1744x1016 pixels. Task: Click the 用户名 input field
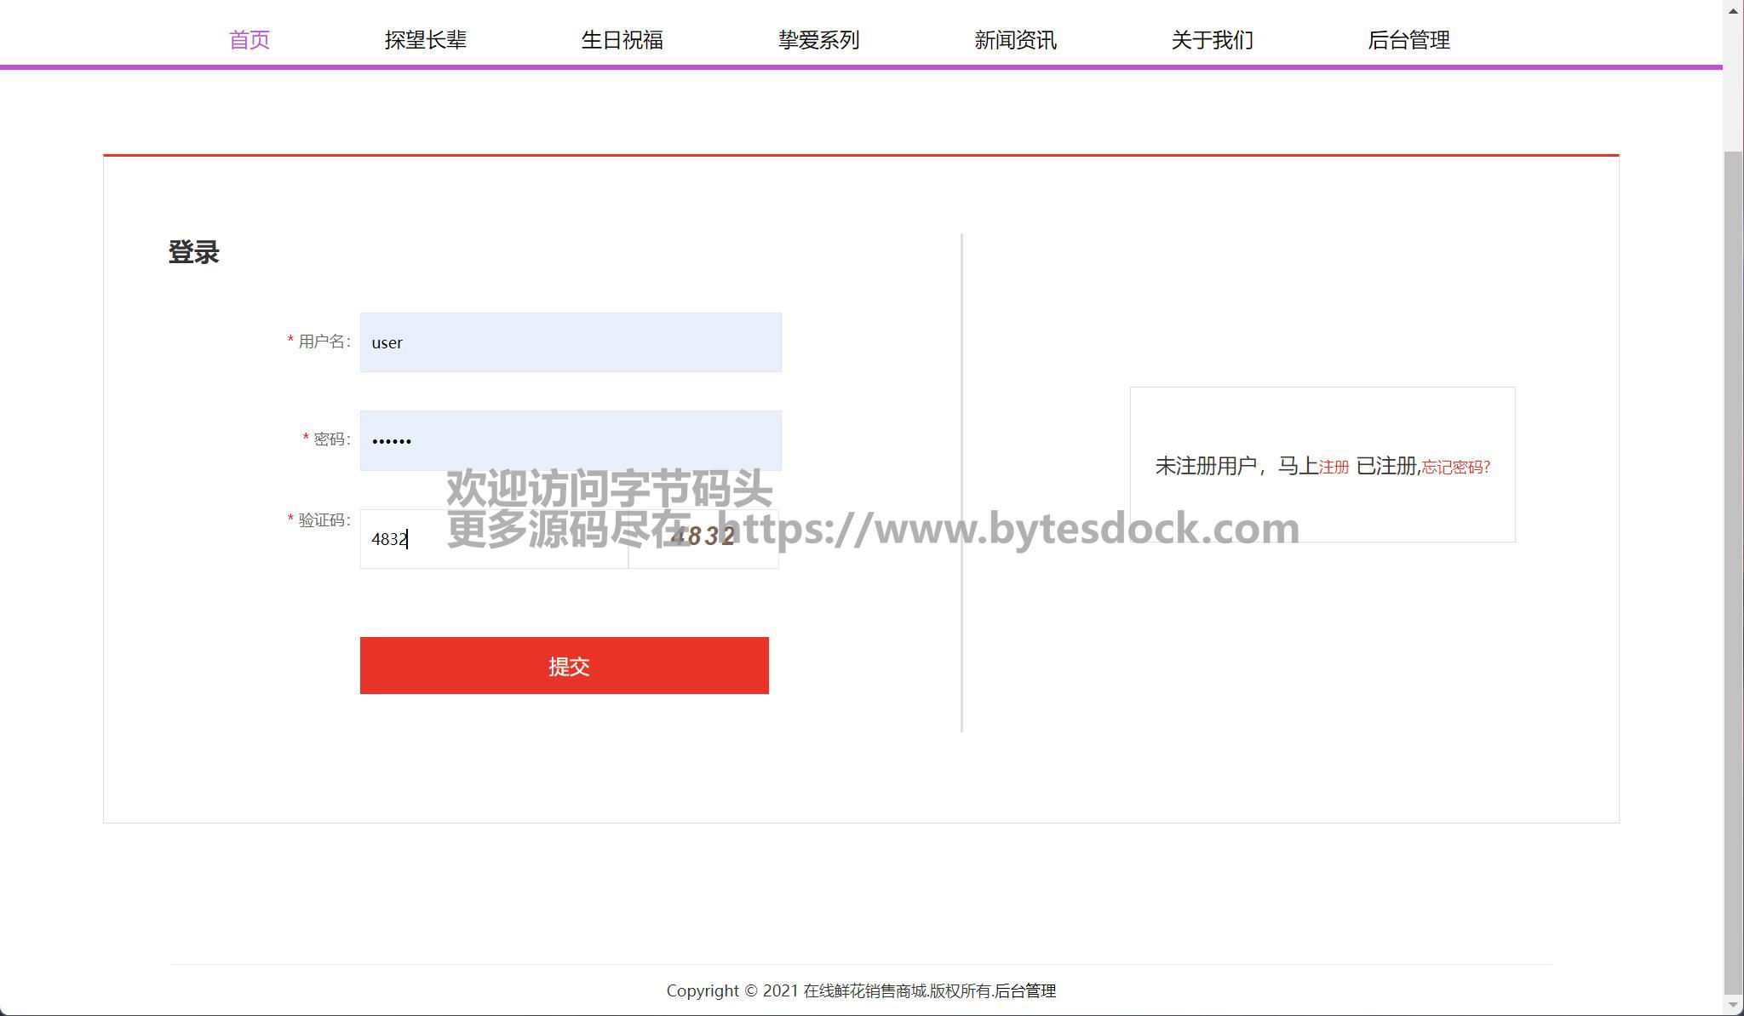pos(570,342)
